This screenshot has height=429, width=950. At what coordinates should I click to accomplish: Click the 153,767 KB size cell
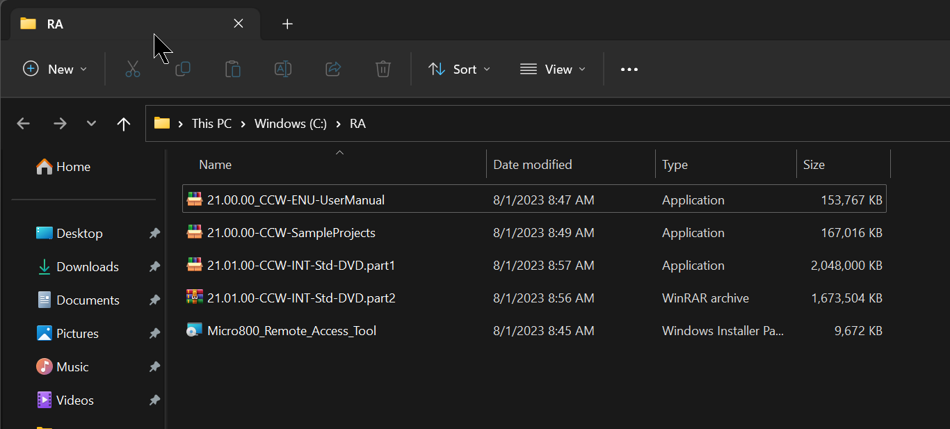(851, 200)
